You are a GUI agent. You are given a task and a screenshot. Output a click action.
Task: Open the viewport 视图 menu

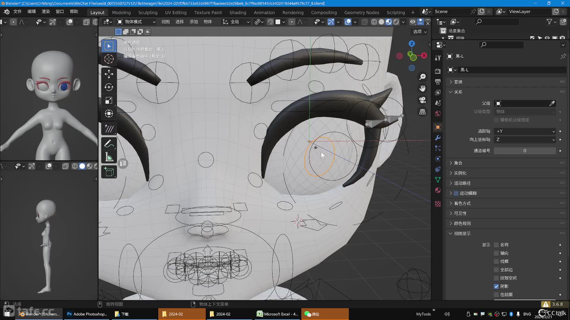click(x=165, y=22)
